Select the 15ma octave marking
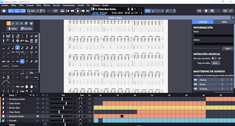The width and height of the screenshot is (235, 126). pyautogui.click(x=31, y=41)
